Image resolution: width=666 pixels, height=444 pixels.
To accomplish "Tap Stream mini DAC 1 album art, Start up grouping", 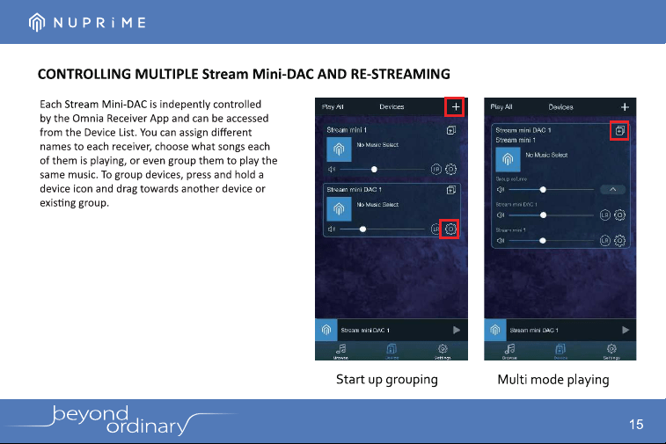I will click(339, 209).
